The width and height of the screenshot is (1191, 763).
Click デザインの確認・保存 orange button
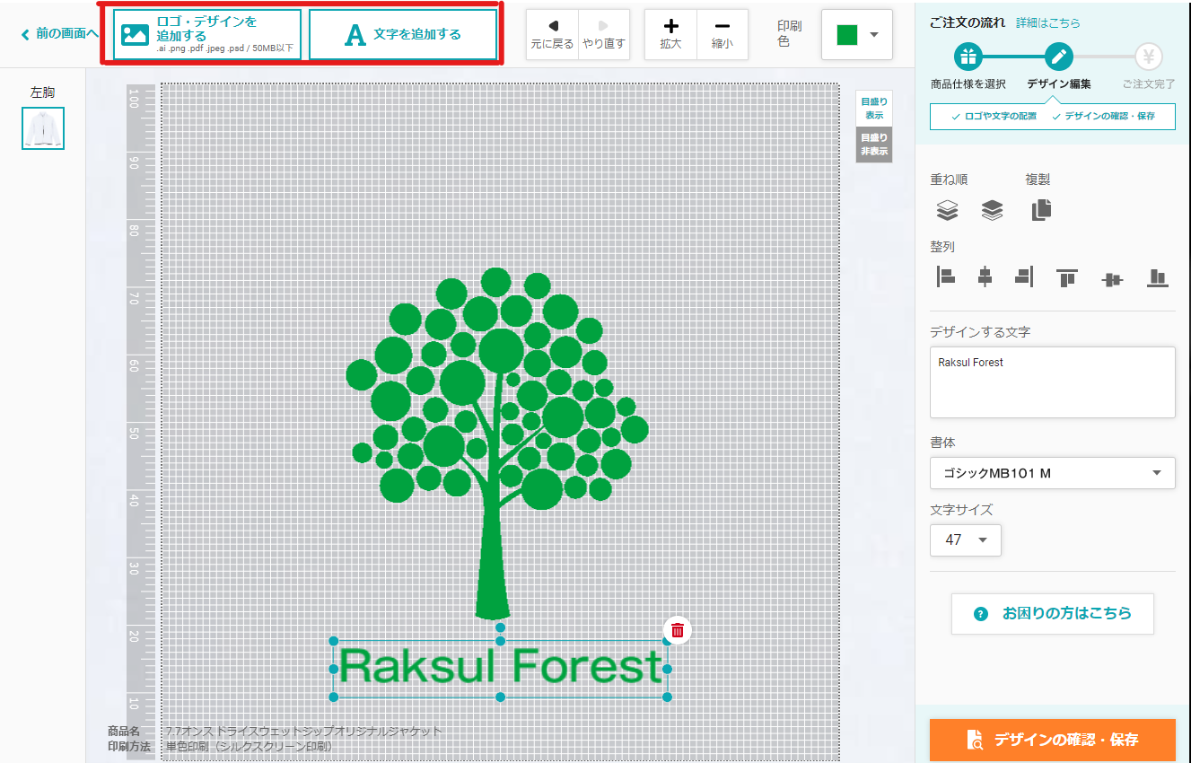pos(1053,740)
